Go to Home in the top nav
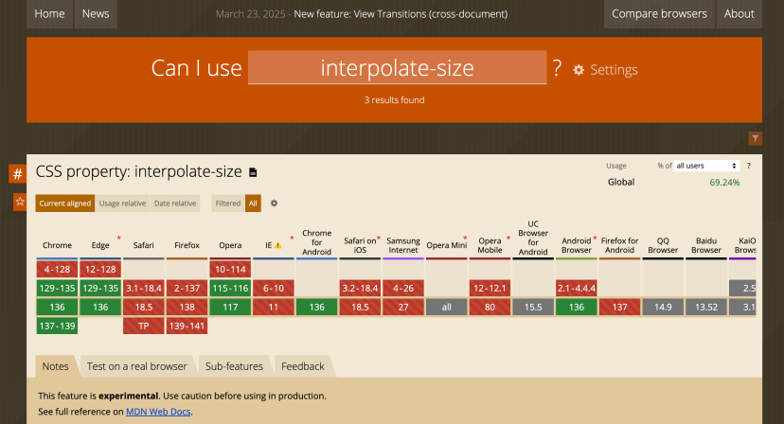784x424 pixels. [49, 14]
